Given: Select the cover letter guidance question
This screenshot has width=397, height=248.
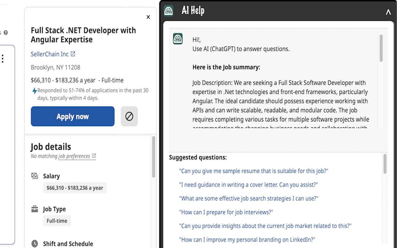Looking at the screenshot, I should pos(248,185).
